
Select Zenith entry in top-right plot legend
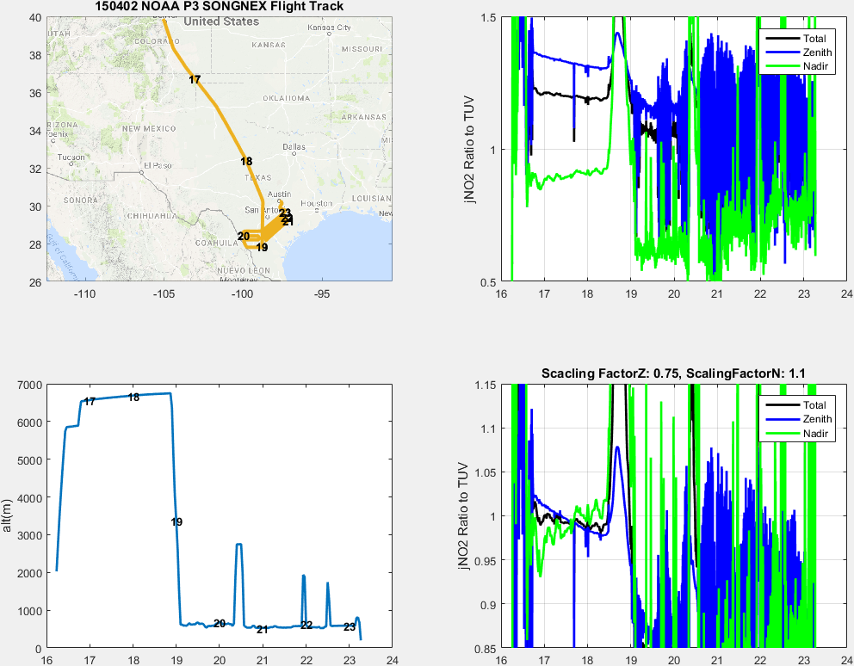[x=816, y=52]
